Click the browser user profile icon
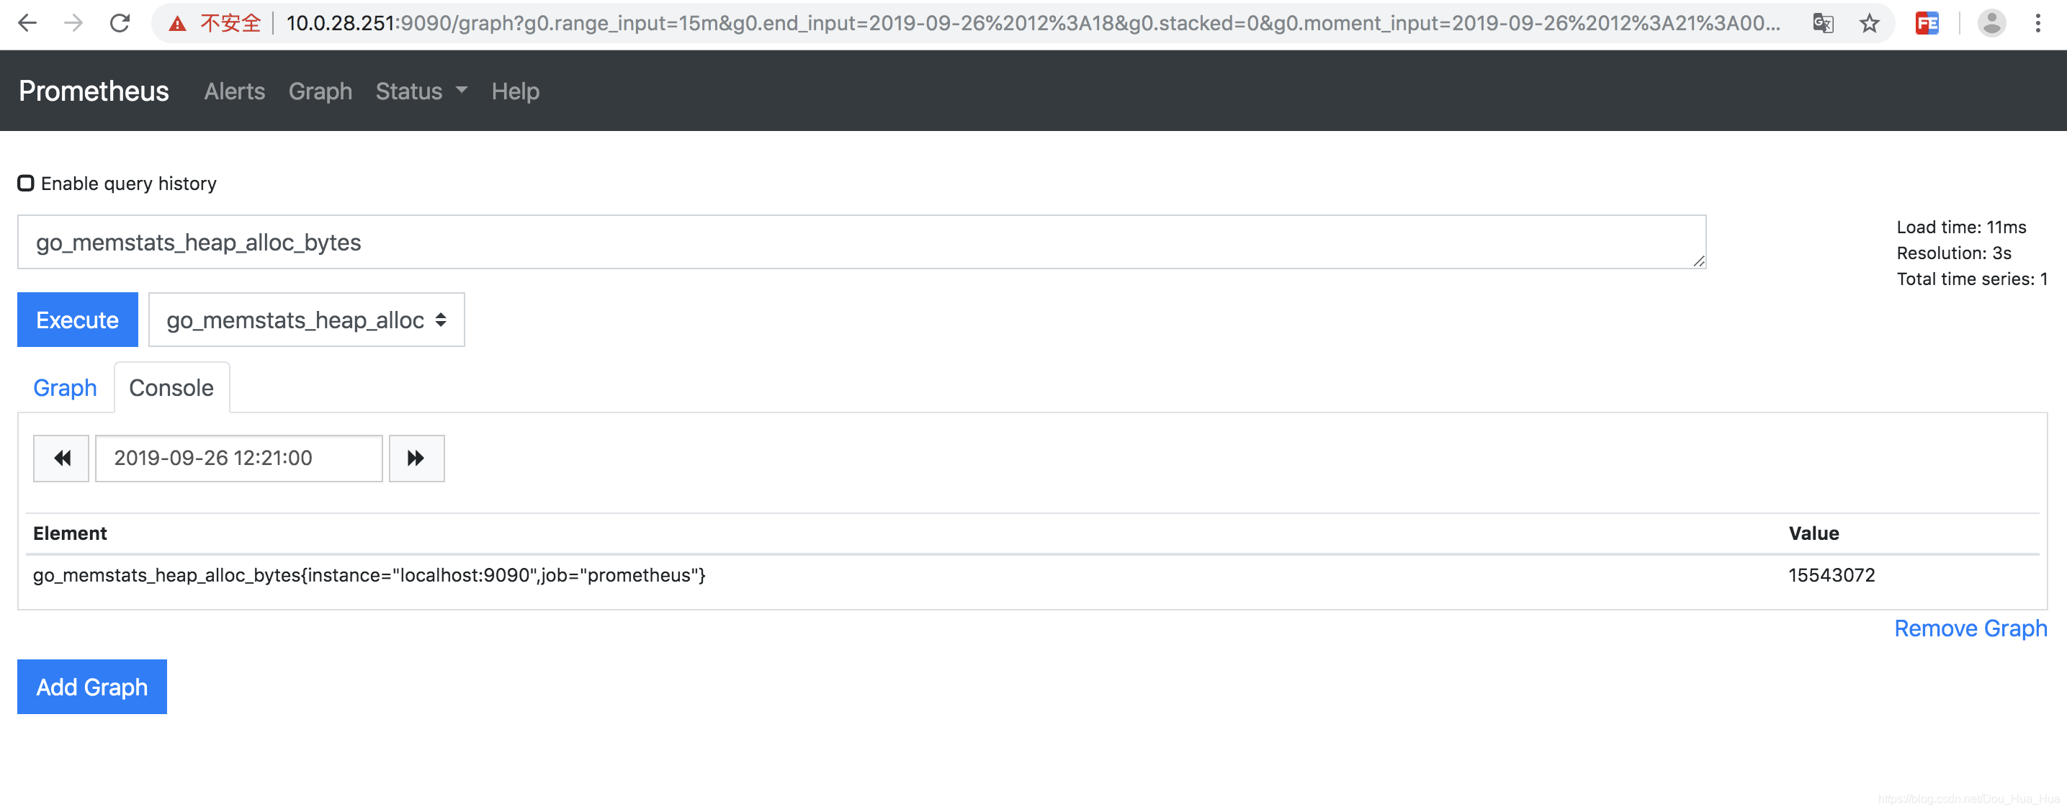This screenshot has height=812, width=2067. [x=1992, y=25]
